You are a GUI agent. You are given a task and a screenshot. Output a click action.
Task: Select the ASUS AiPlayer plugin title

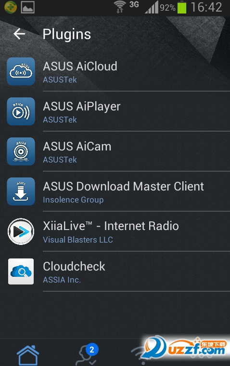click(x=82, y=107)
